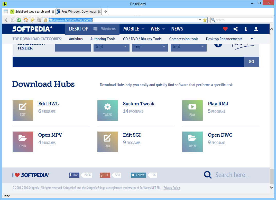Click the vertical scrollbar up arrow
The image size is (276, 200).
point(272,29)
